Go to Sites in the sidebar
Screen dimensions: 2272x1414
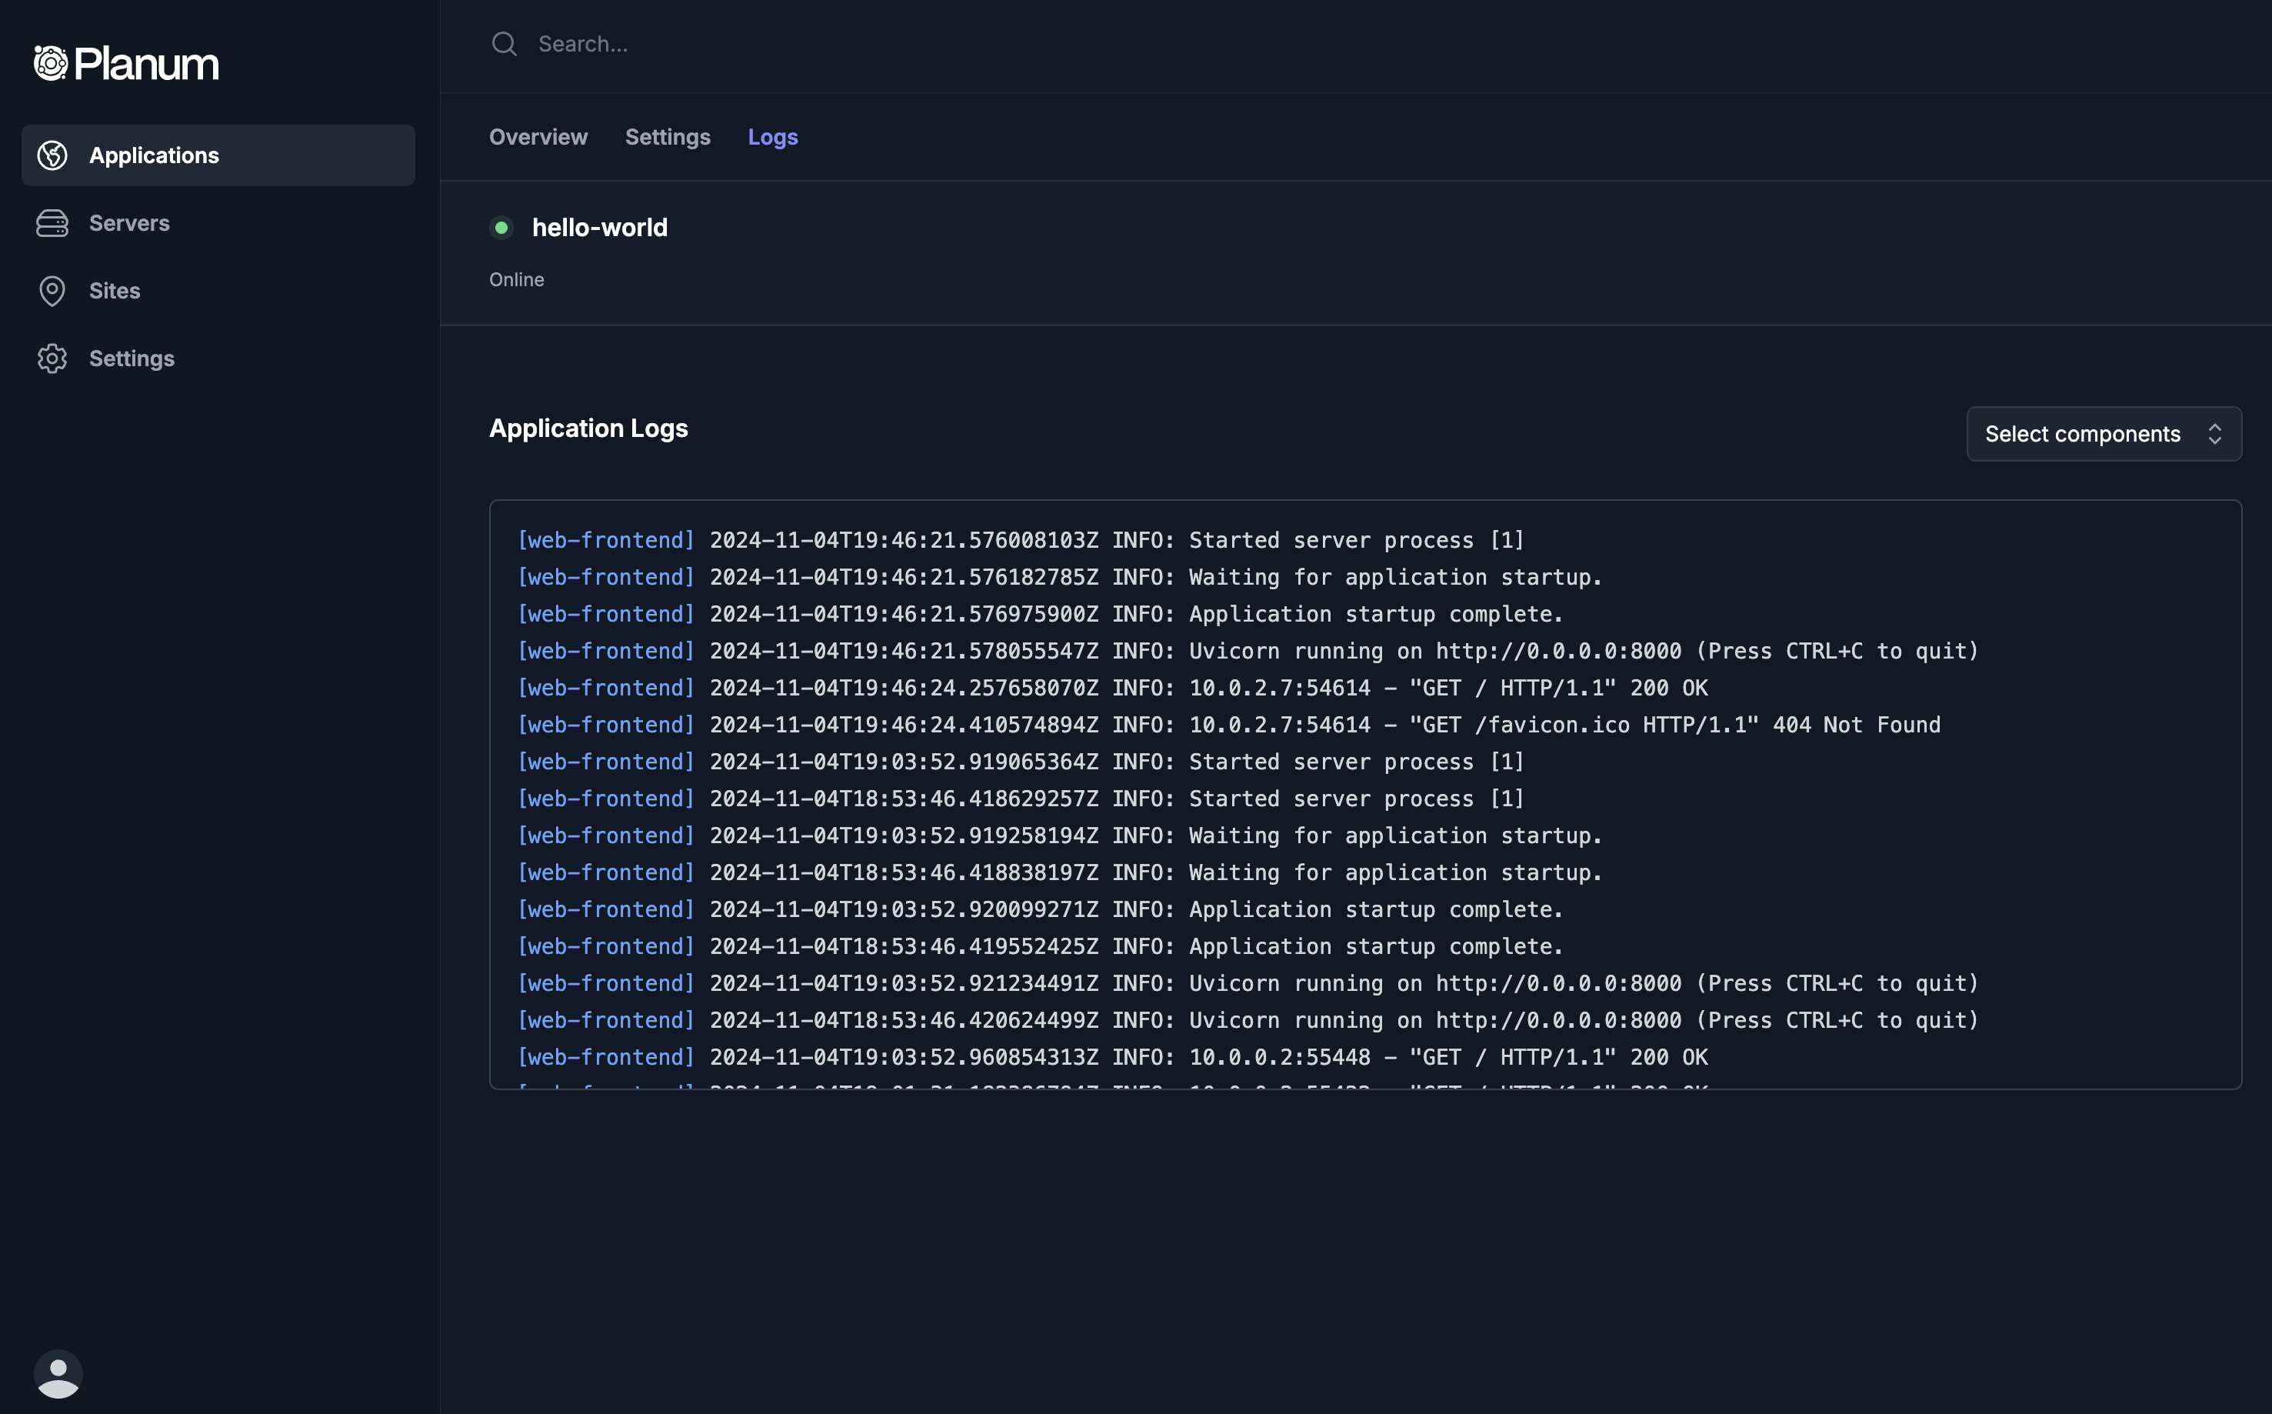114,291
